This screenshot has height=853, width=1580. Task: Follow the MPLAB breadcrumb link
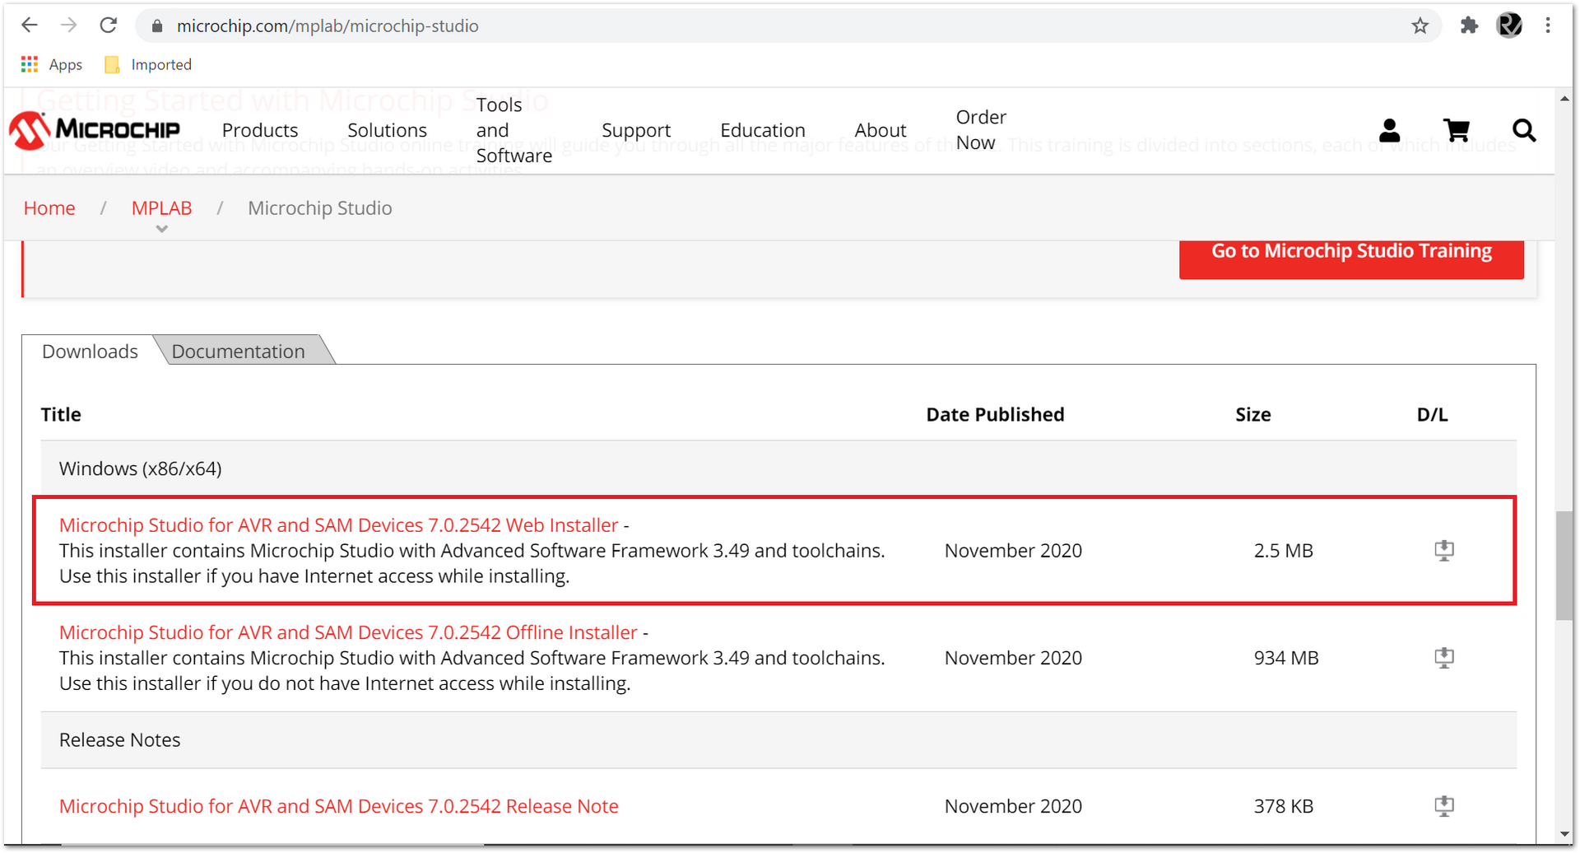[x=161, y=208]
